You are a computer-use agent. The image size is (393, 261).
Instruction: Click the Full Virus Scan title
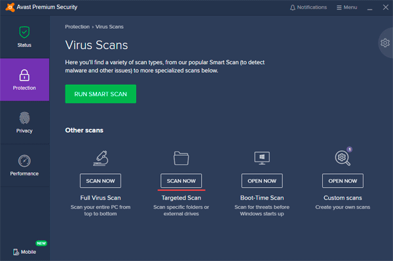click(100, 198)
